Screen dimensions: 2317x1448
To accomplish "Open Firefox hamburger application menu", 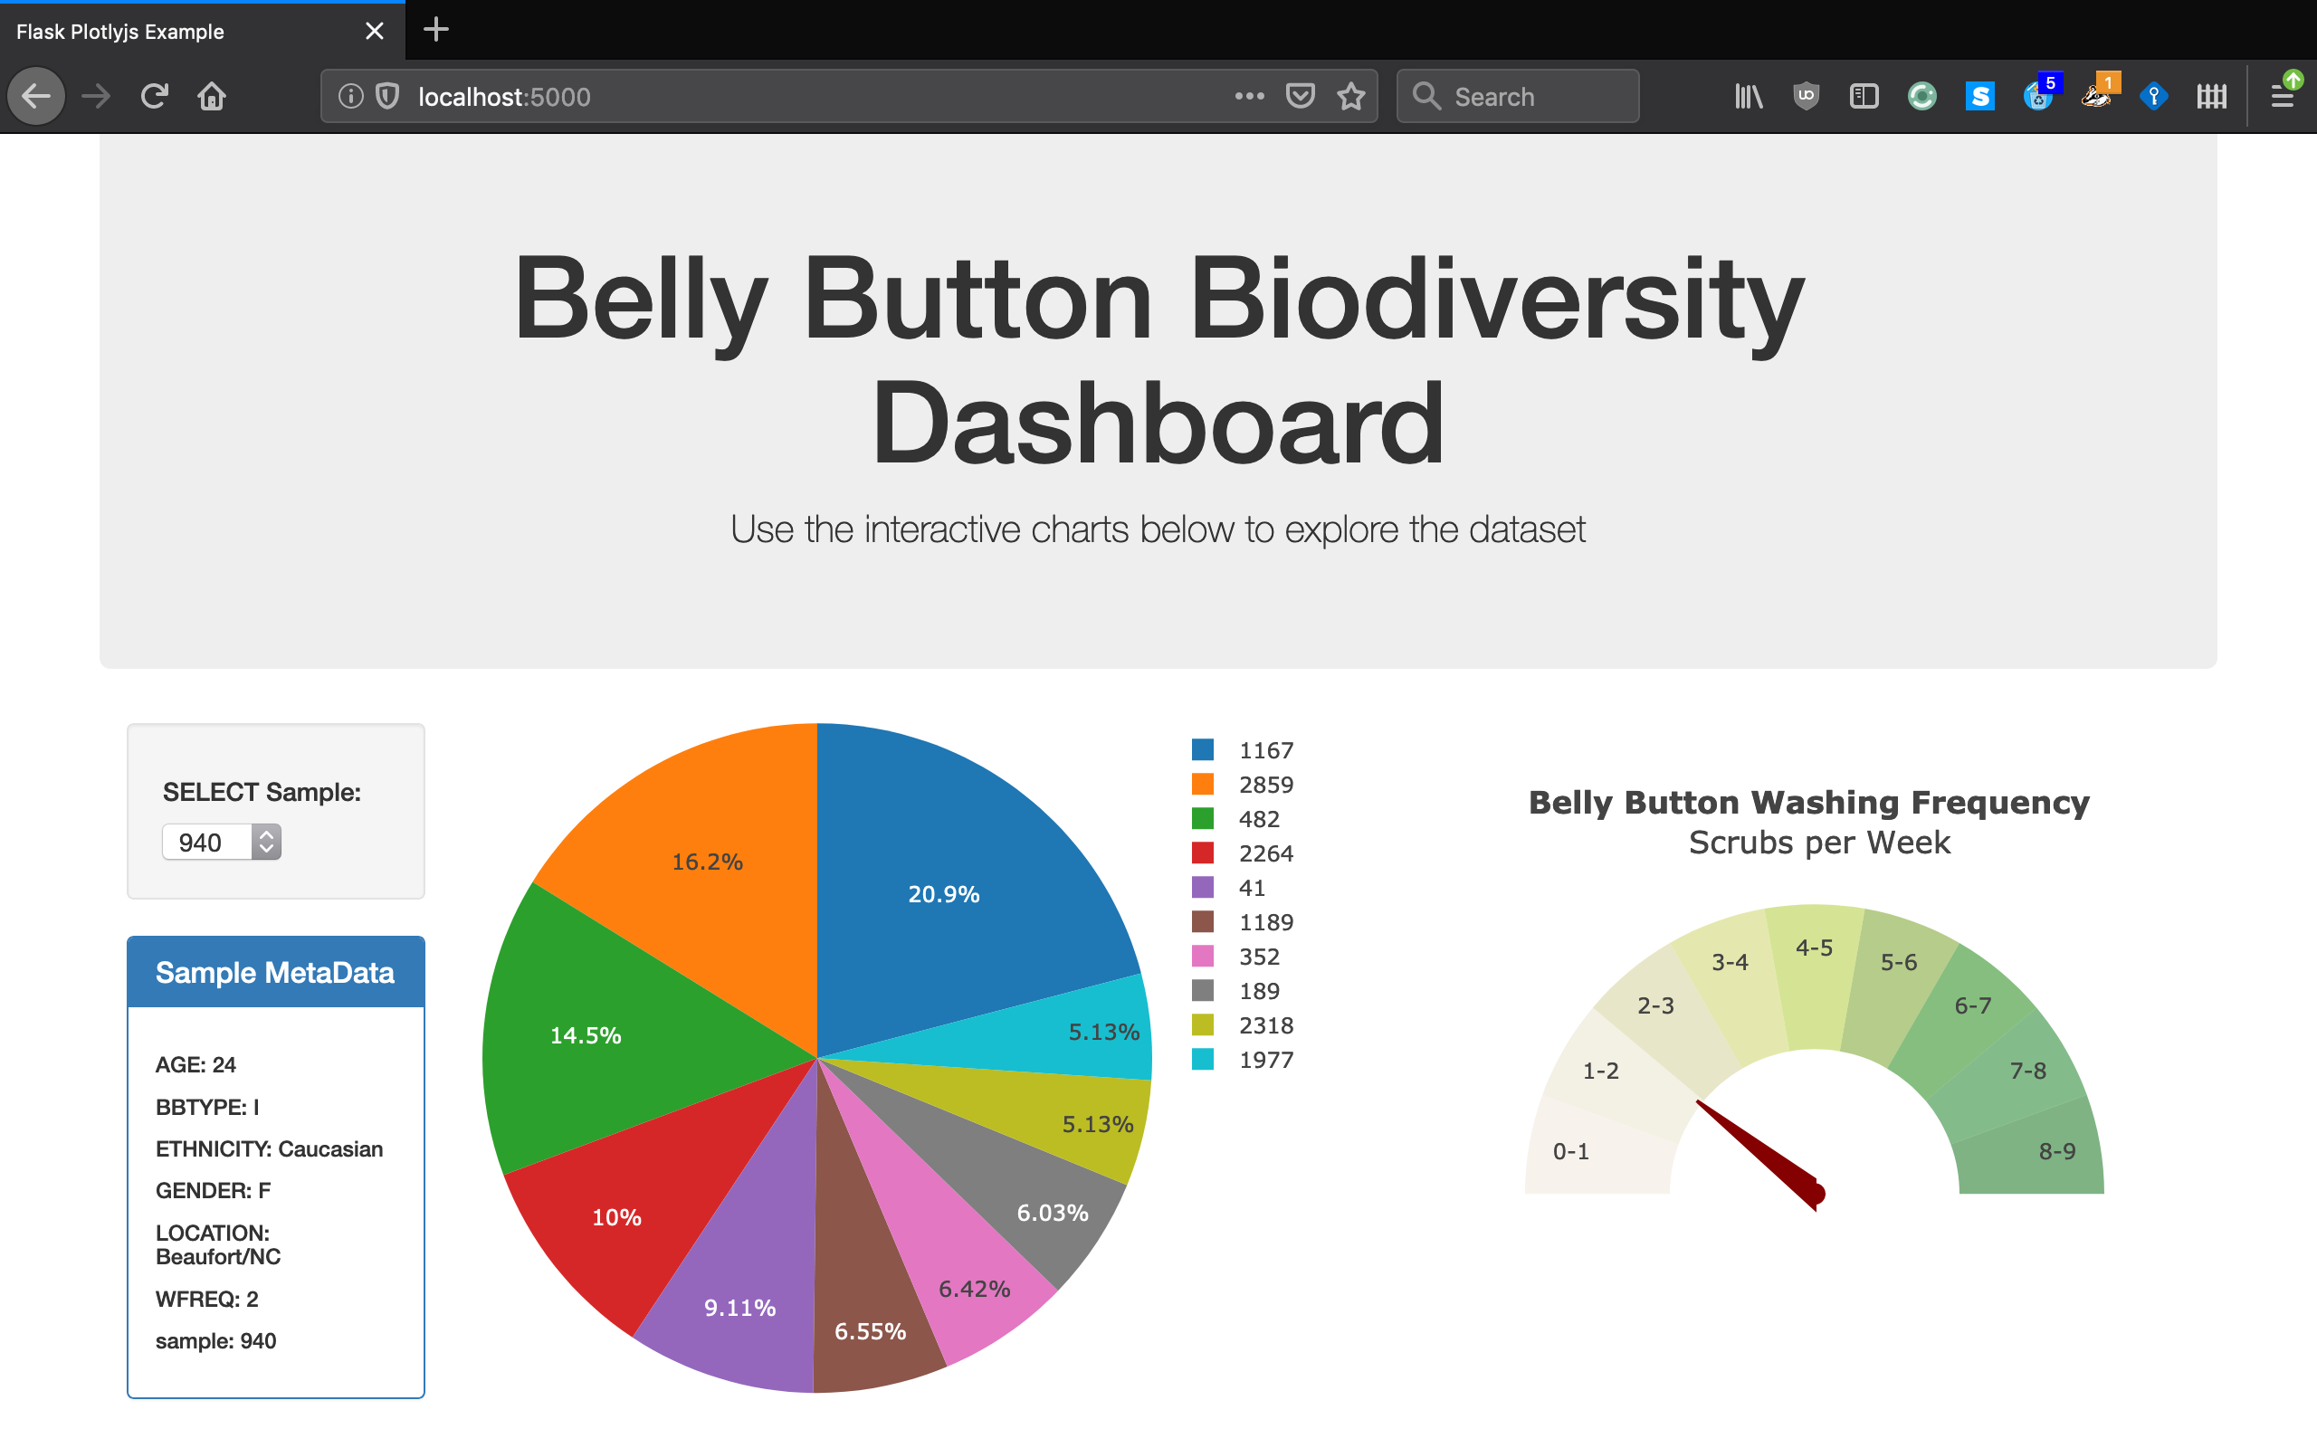I will click(x=2283, y=96).
